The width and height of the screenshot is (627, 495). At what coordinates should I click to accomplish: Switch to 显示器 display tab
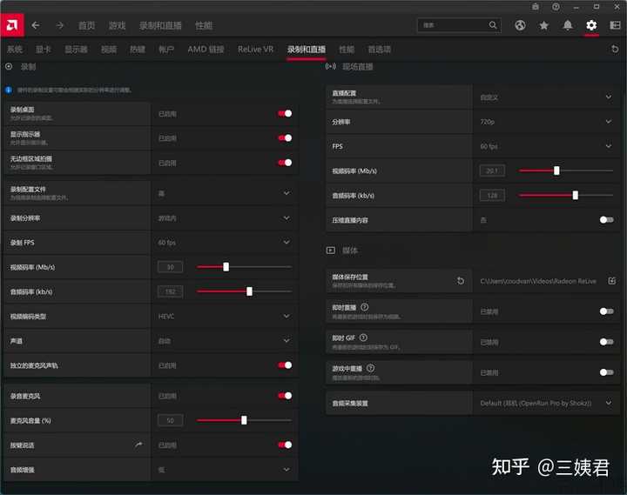[x=76, y=49]
